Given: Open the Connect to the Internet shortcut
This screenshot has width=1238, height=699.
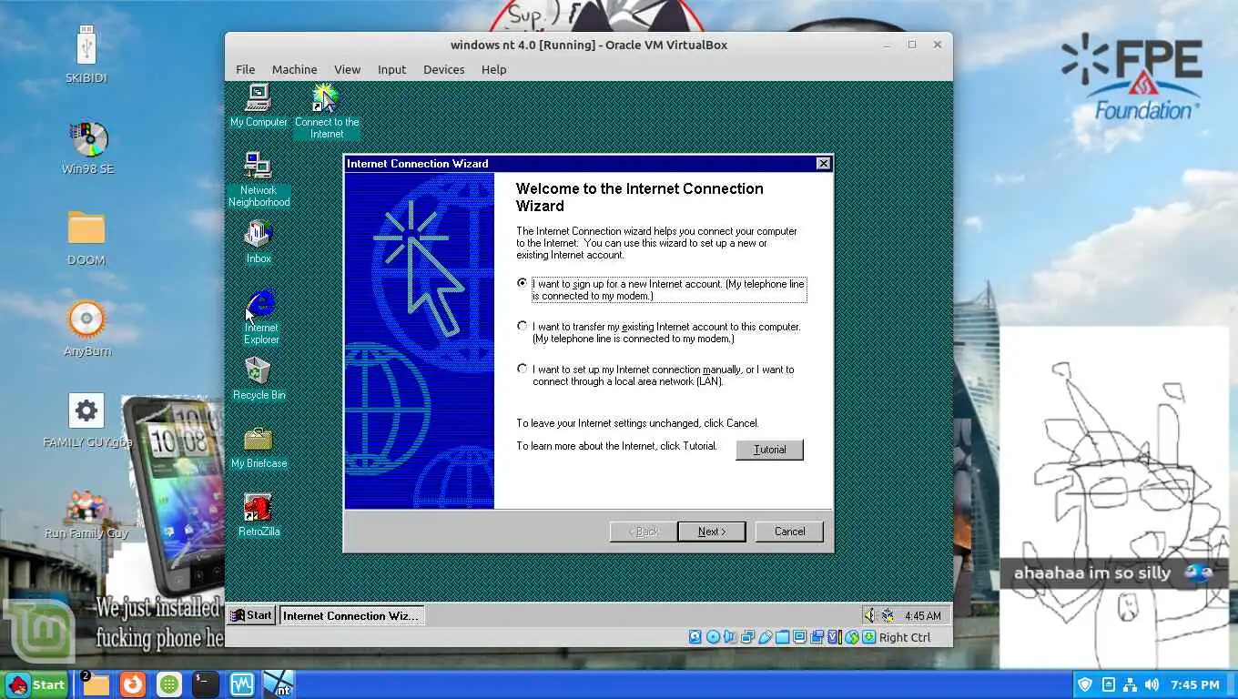Looking at the screenshot, I should (326, 111).
